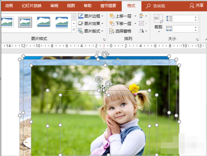Viewport: 207px width, 156px height.
Task: Expand the picture styles gallery more button
Action: [74, 30]
